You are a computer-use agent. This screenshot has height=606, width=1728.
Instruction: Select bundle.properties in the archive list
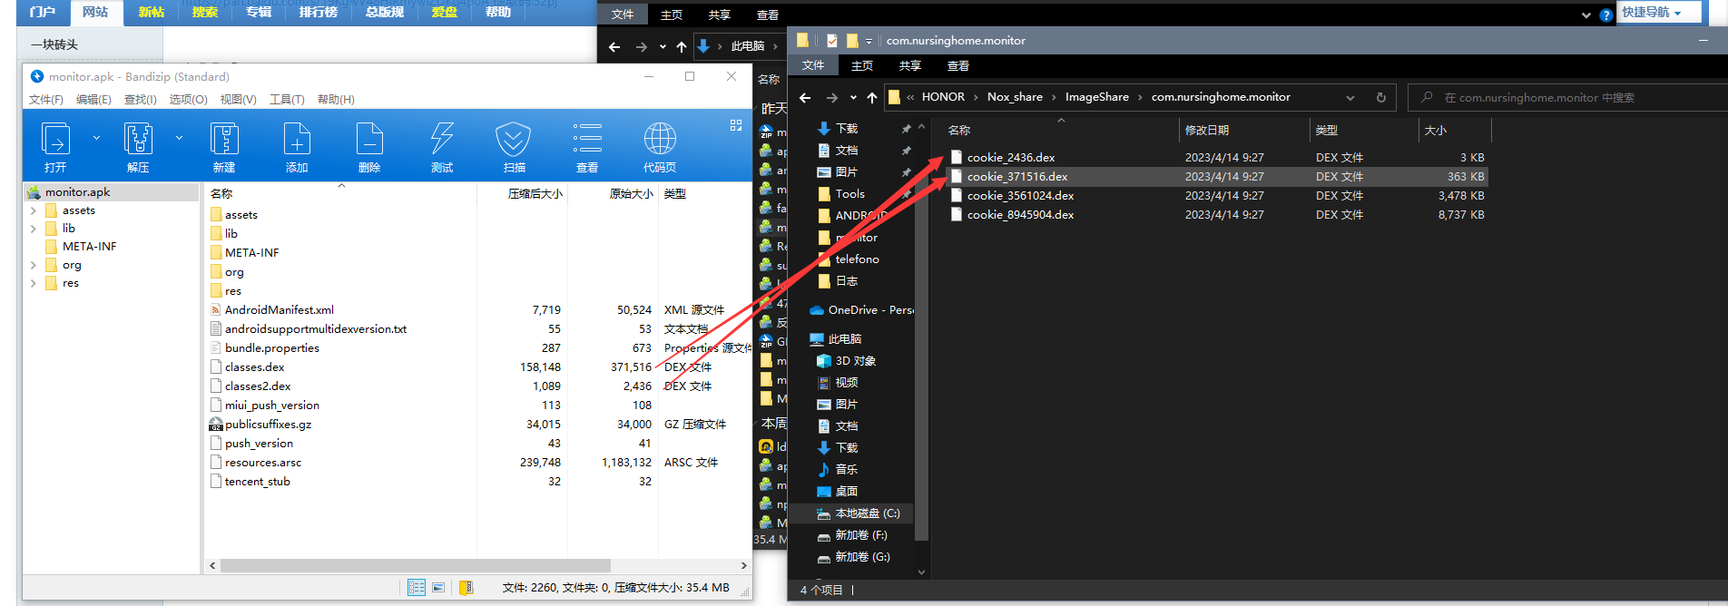click(x=272, y=348)
